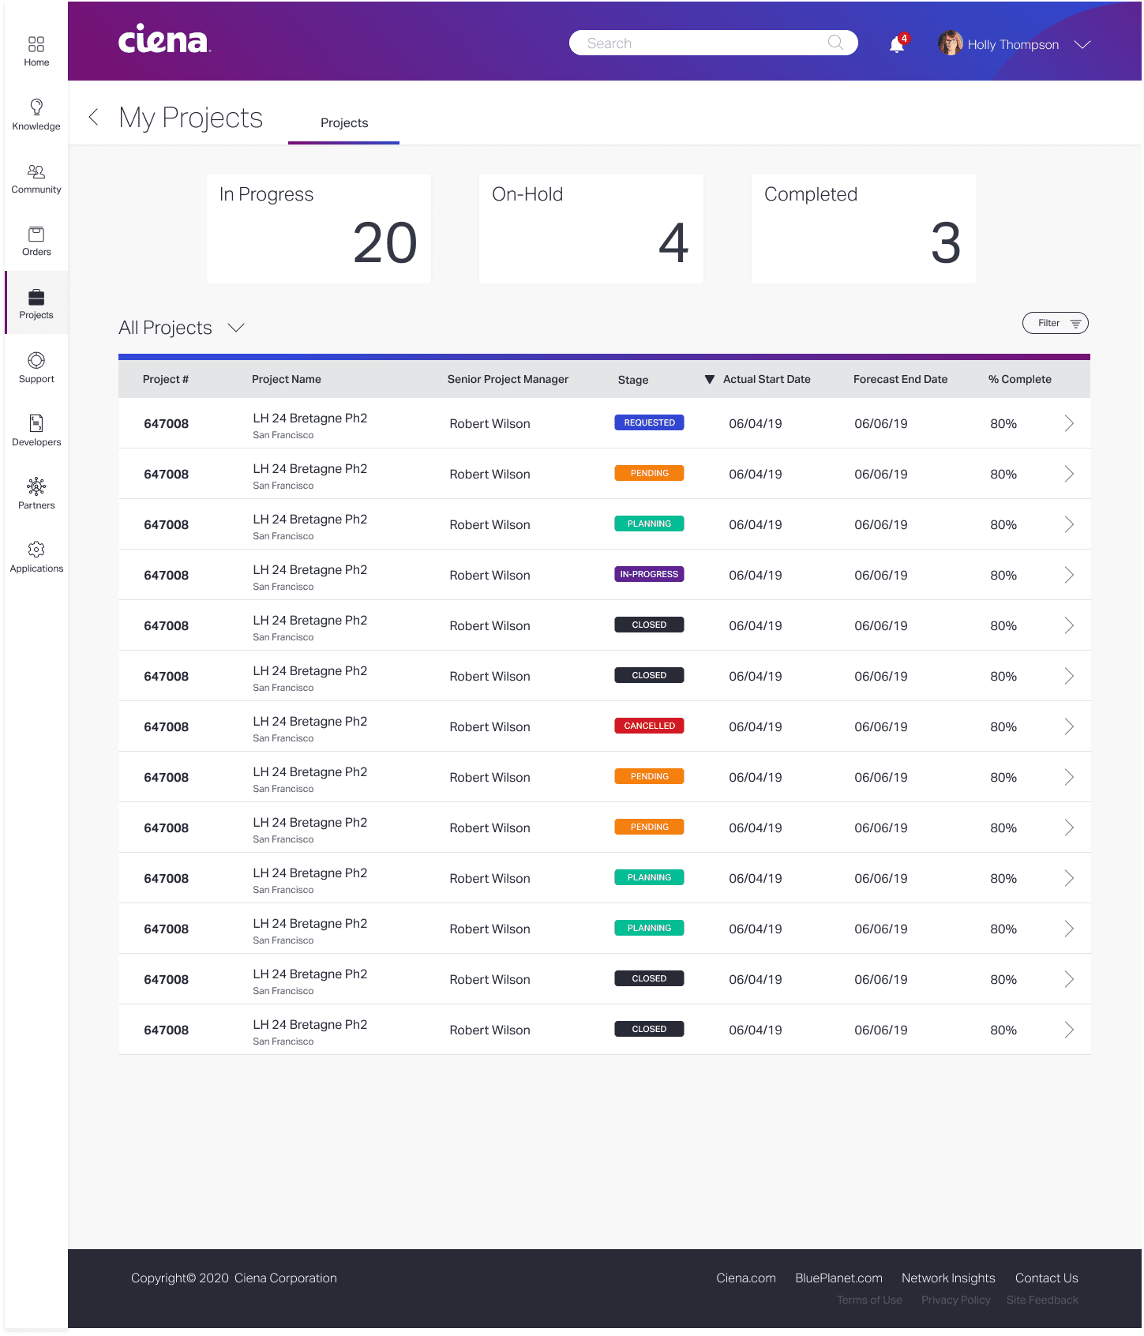Sort by Stage column header

[633, 381]
